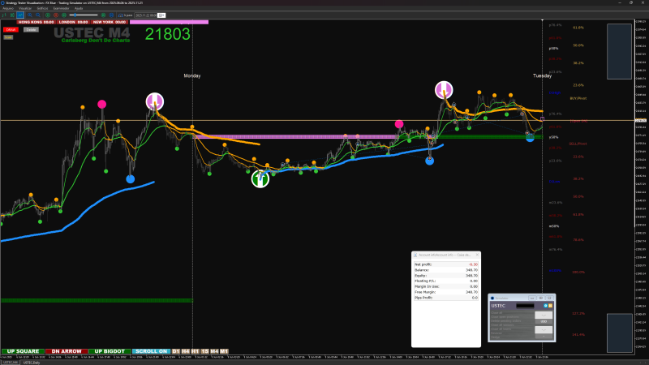Click the second small button in Simulator title bar
Screen dimensions: 649x365
pos(541,298)
